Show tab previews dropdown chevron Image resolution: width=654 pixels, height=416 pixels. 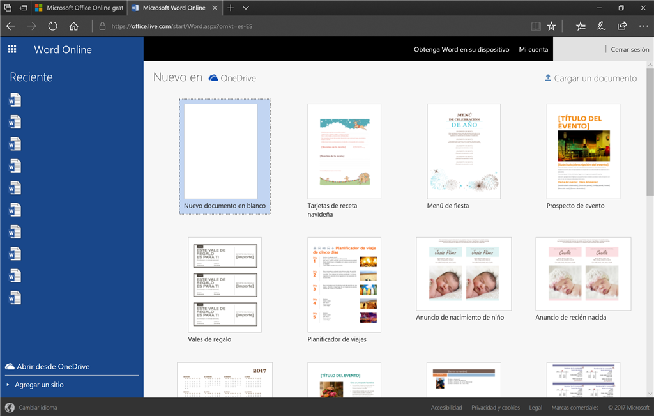[x=246, y=8]
